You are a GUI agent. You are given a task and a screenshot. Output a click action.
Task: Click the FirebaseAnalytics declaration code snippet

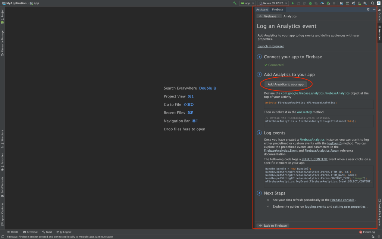[x=319, y=104]
